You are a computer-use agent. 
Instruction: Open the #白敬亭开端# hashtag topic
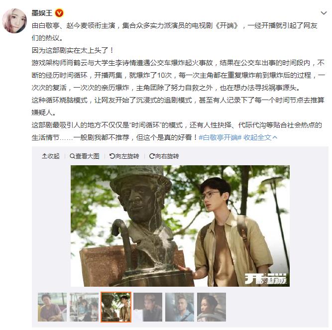pyautogui.click(x=220, y=137)
